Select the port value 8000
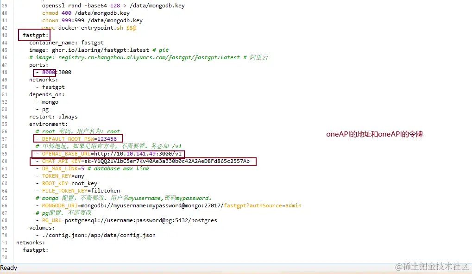 pyautogui.click(x=49, y=72)
